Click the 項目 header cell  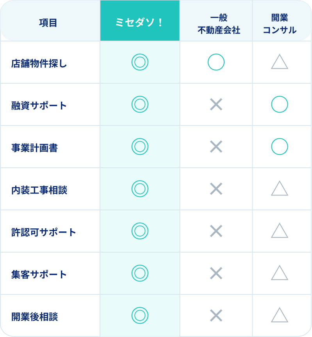(x=48, y=23)
